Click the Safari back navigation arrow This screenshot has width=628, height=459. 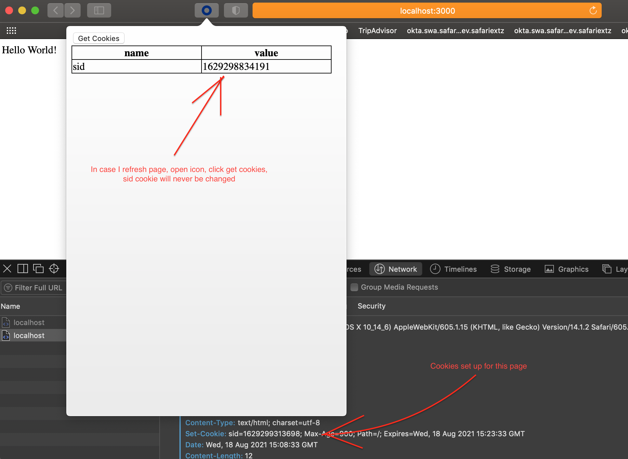(x=56, y=10)
